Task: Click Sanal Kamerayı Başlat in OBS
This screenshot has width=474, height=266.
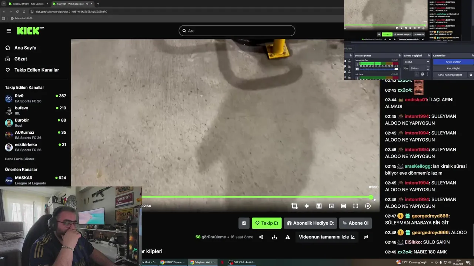Action: (450, 75)
